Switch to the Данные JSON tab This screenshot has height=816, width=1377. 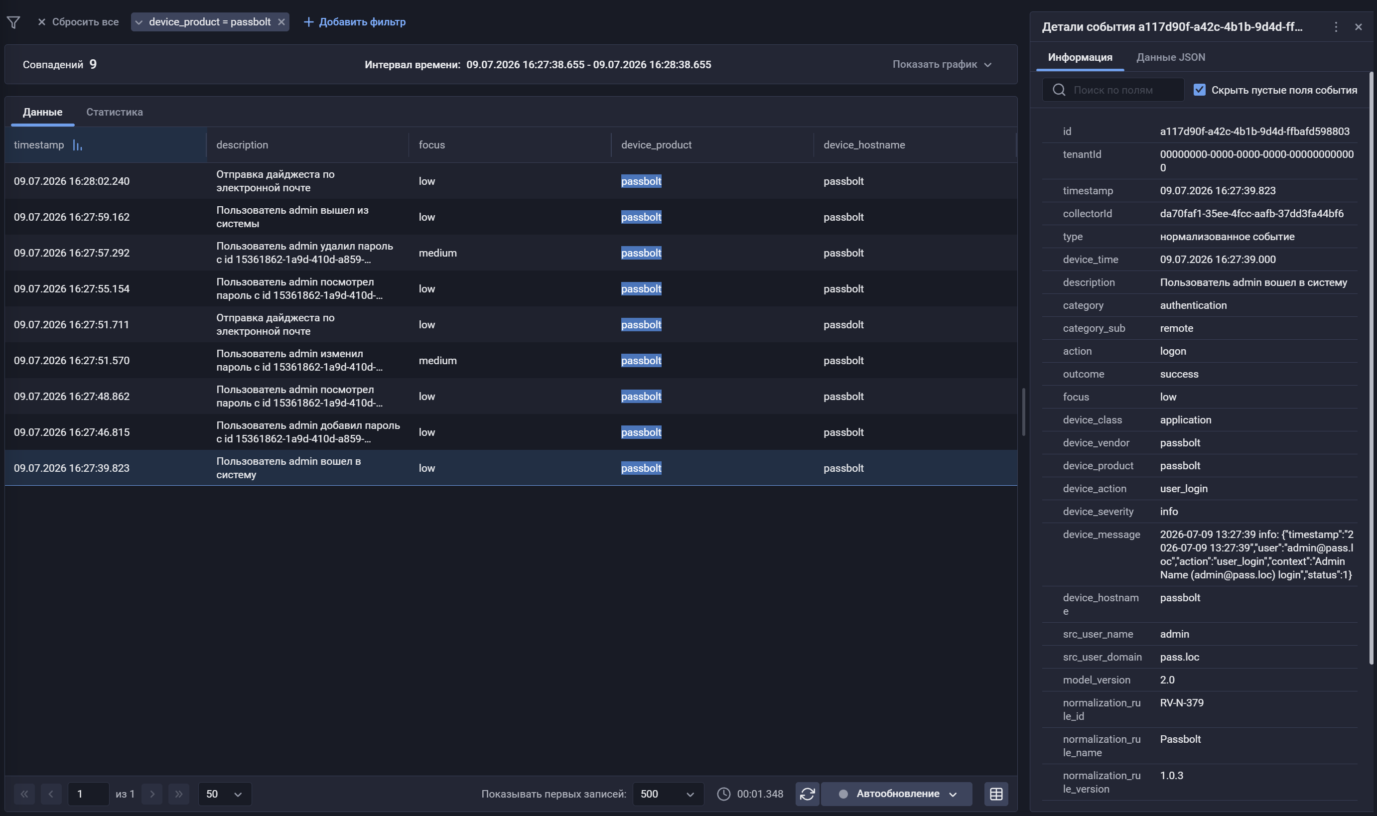click(x=1171, y=57)
